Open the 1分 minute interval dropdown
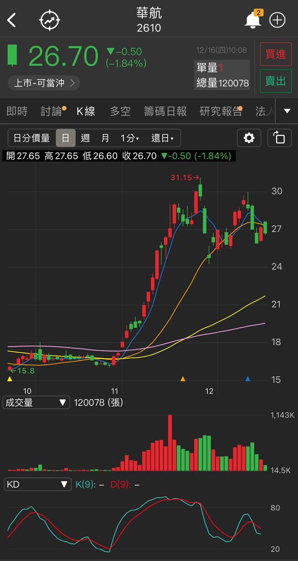 pyautogui.click(x=129, y=138)
